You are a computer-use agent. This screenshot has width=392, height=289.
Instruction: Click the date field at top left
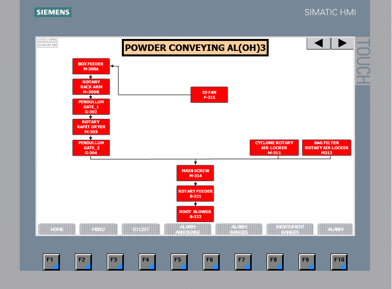pos(47,39)
